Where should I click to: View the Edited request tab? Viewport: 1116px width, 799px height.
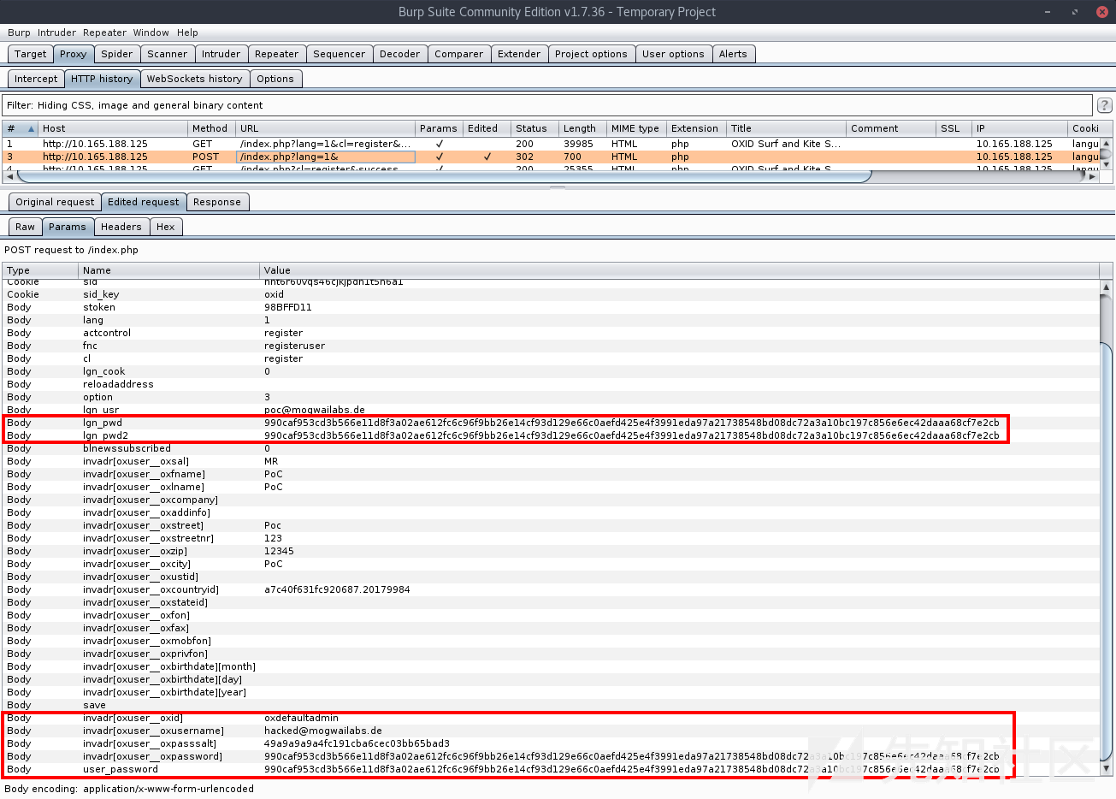144,202
